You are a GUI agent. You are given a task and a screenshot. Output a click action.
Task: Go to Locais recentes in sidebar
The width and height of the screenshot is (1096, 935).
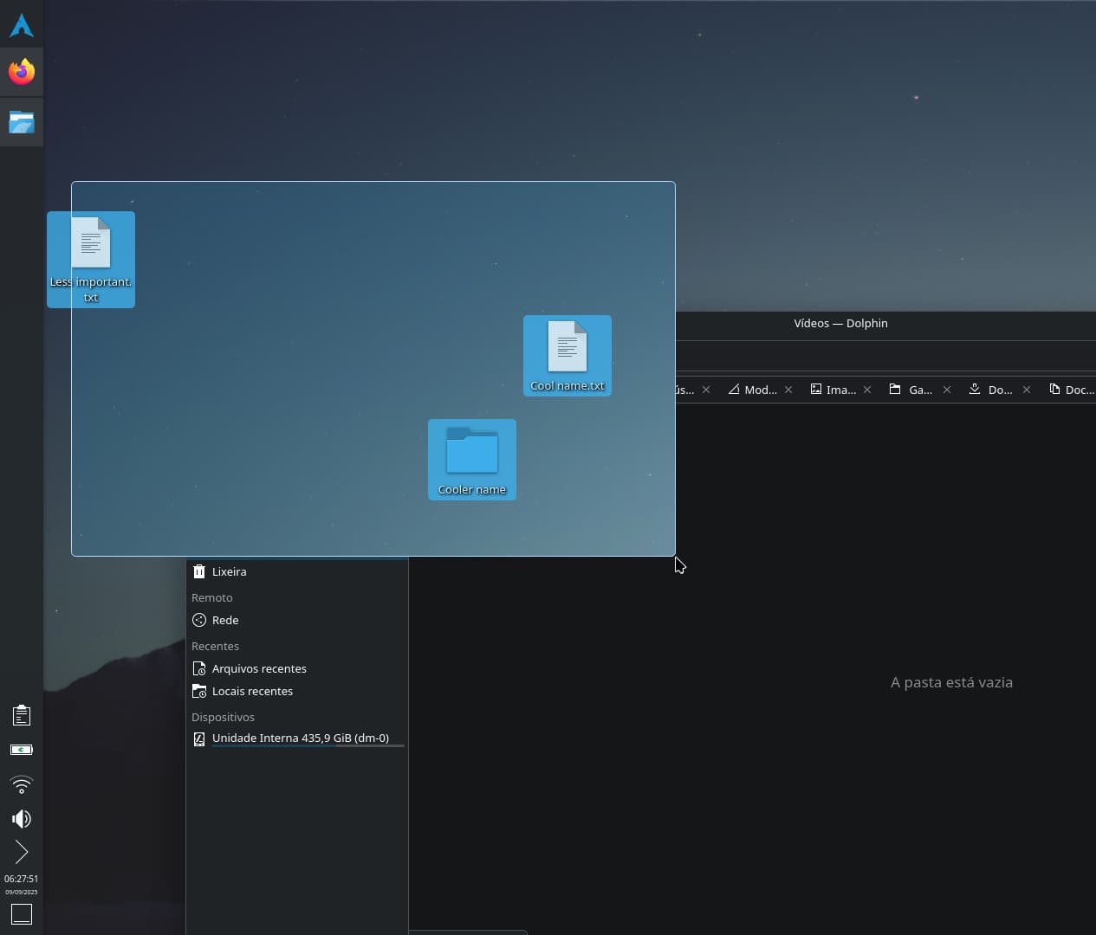[x=252, y=691]
